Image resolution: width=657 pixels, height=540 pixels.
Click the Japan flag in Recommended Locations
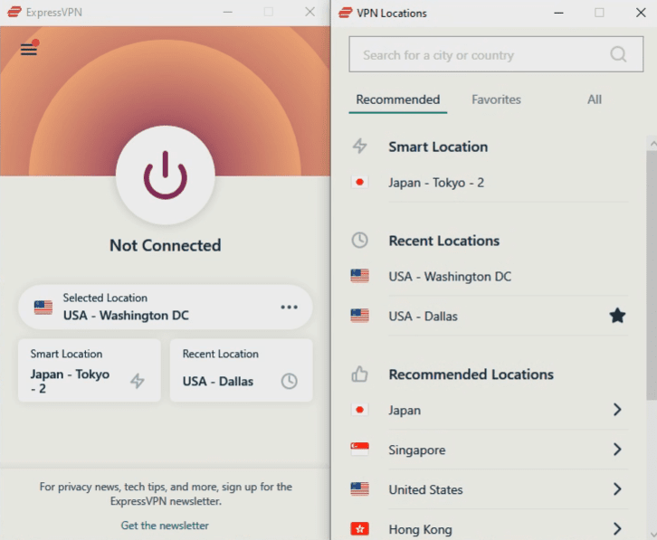coord(359,410)
